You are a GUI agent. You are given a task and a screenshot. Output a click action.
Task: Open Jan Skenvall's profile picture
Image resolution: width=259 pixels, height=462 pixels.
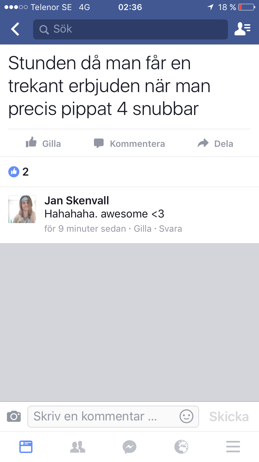tap(22, 209)
